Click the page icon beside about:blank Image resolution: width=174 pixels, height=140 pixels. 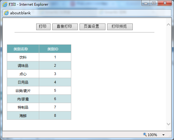[6, 13]
